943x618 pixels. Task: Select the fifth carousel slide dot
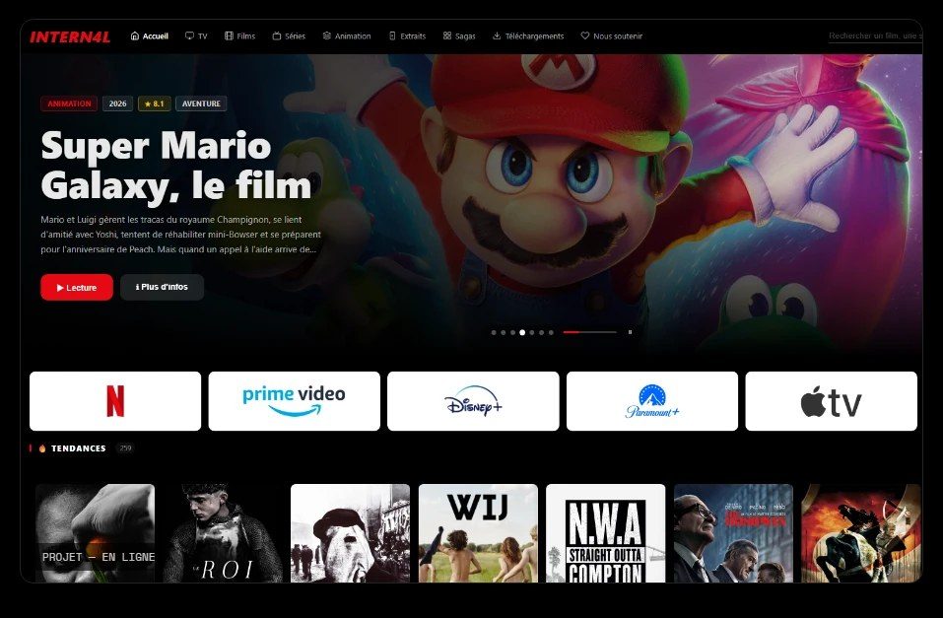532,332
